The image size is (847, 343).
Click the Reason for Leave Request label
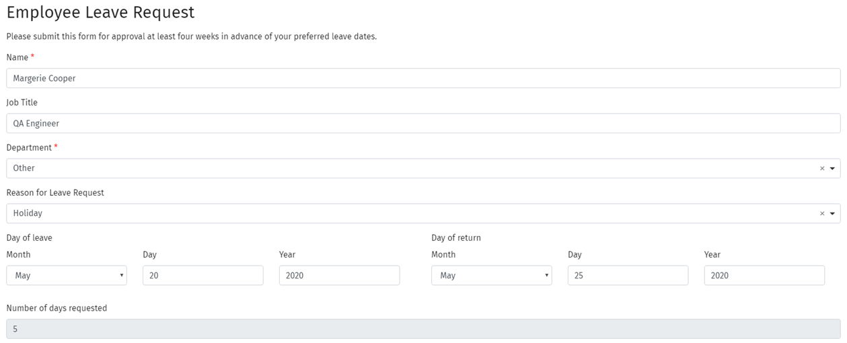[55, 193]
